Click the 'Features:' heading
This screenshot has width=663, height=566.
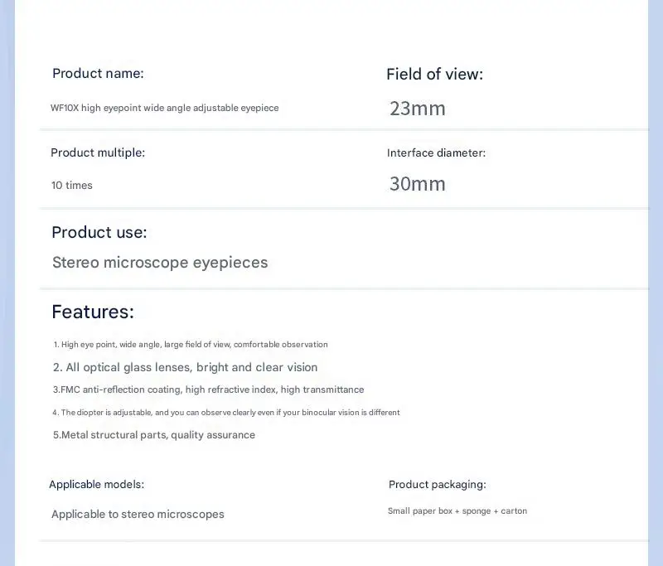93,312
